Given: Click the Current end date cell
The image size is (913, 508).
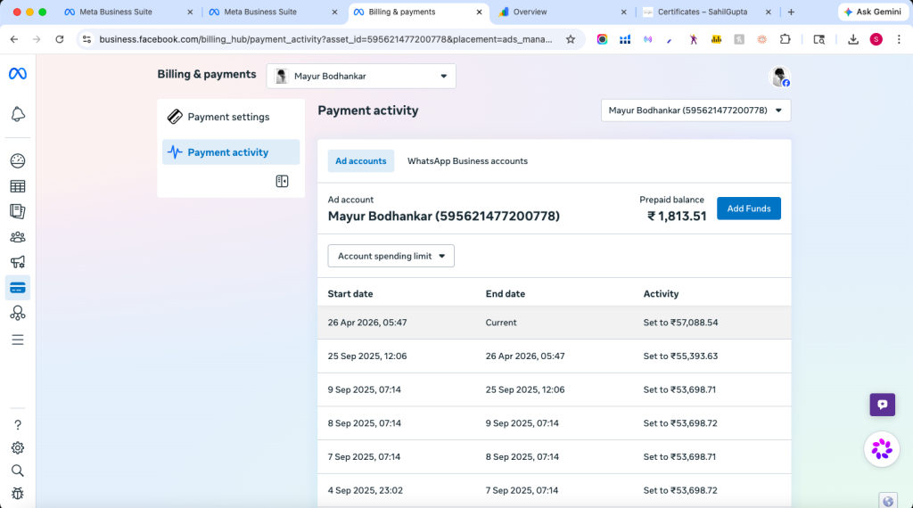Looking at the screenshot, I should tap(501, 323).
